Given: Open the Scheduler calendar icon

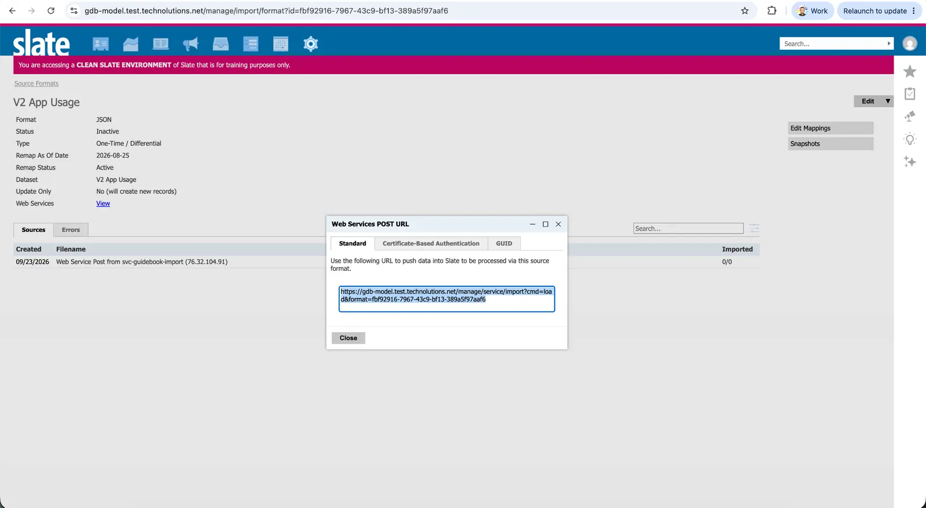Looking at the screenshot, I should coord(281,44).
